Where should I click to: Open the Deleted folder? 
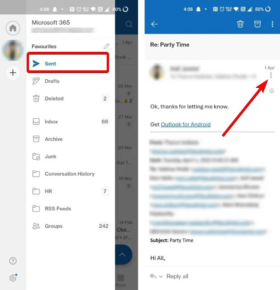click(x=71, y=98)
